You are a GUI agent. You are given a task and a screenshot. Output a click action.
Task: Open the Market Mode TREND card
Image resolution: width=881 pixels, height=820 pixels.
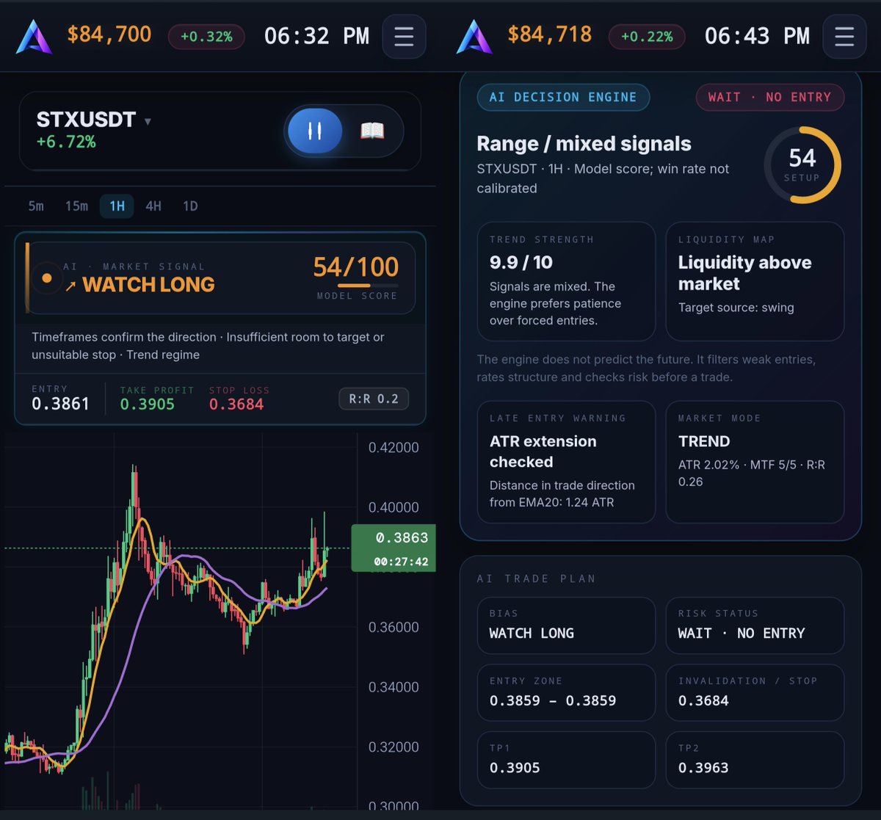click(755, 462)
